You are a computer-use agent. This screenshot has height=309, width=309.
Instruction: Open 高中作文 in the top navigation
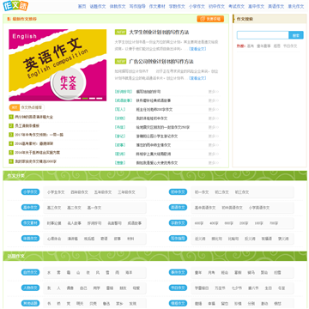point(256,6)
